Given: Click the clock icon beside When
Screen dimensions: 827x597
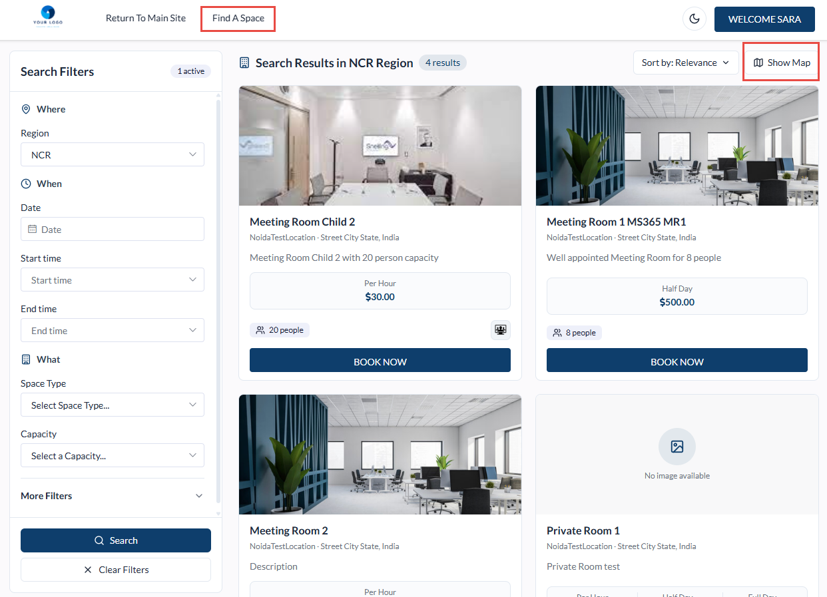Looking at the screenshot, I should click(x=26, y=184).
